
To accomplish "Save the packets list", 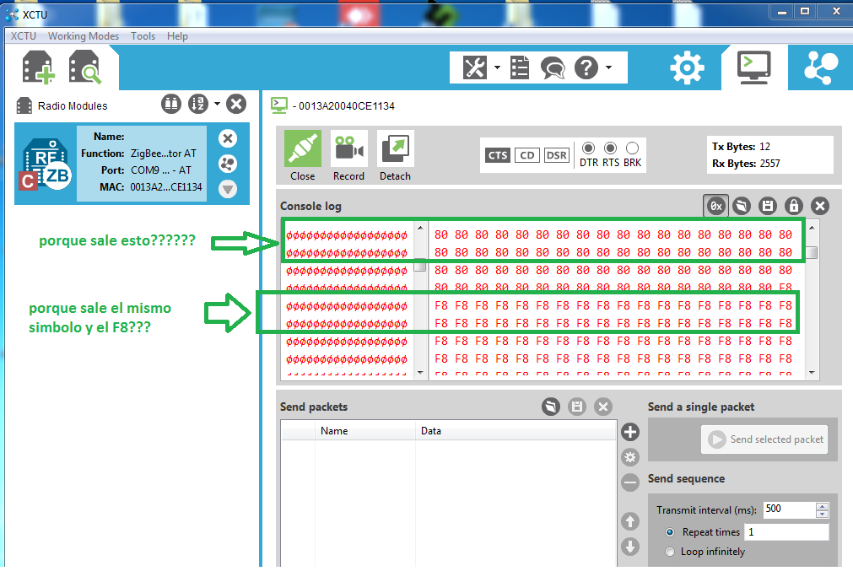I will [576, 407].
